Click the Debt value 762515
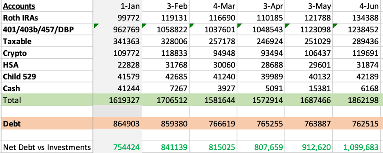The width and height of the screenshot is (383, 153). point(357,124)
